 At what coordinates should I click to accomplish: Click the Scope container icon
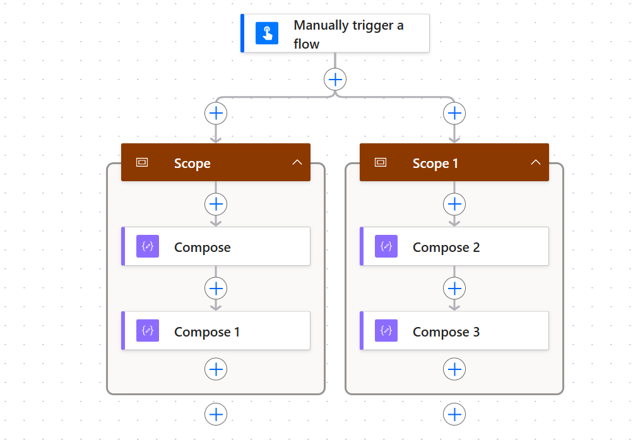pyautogui.click(x=142, y=162)
